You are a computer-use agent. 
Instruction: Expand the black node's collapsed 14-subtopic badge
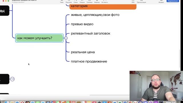pos(12,79)
